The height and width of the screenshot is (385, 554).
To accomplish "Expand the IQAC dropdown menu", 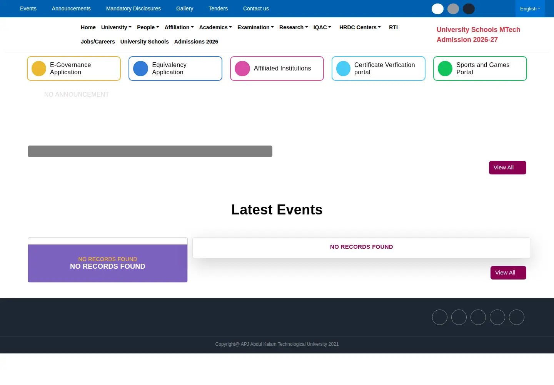I will click(322, 27).
